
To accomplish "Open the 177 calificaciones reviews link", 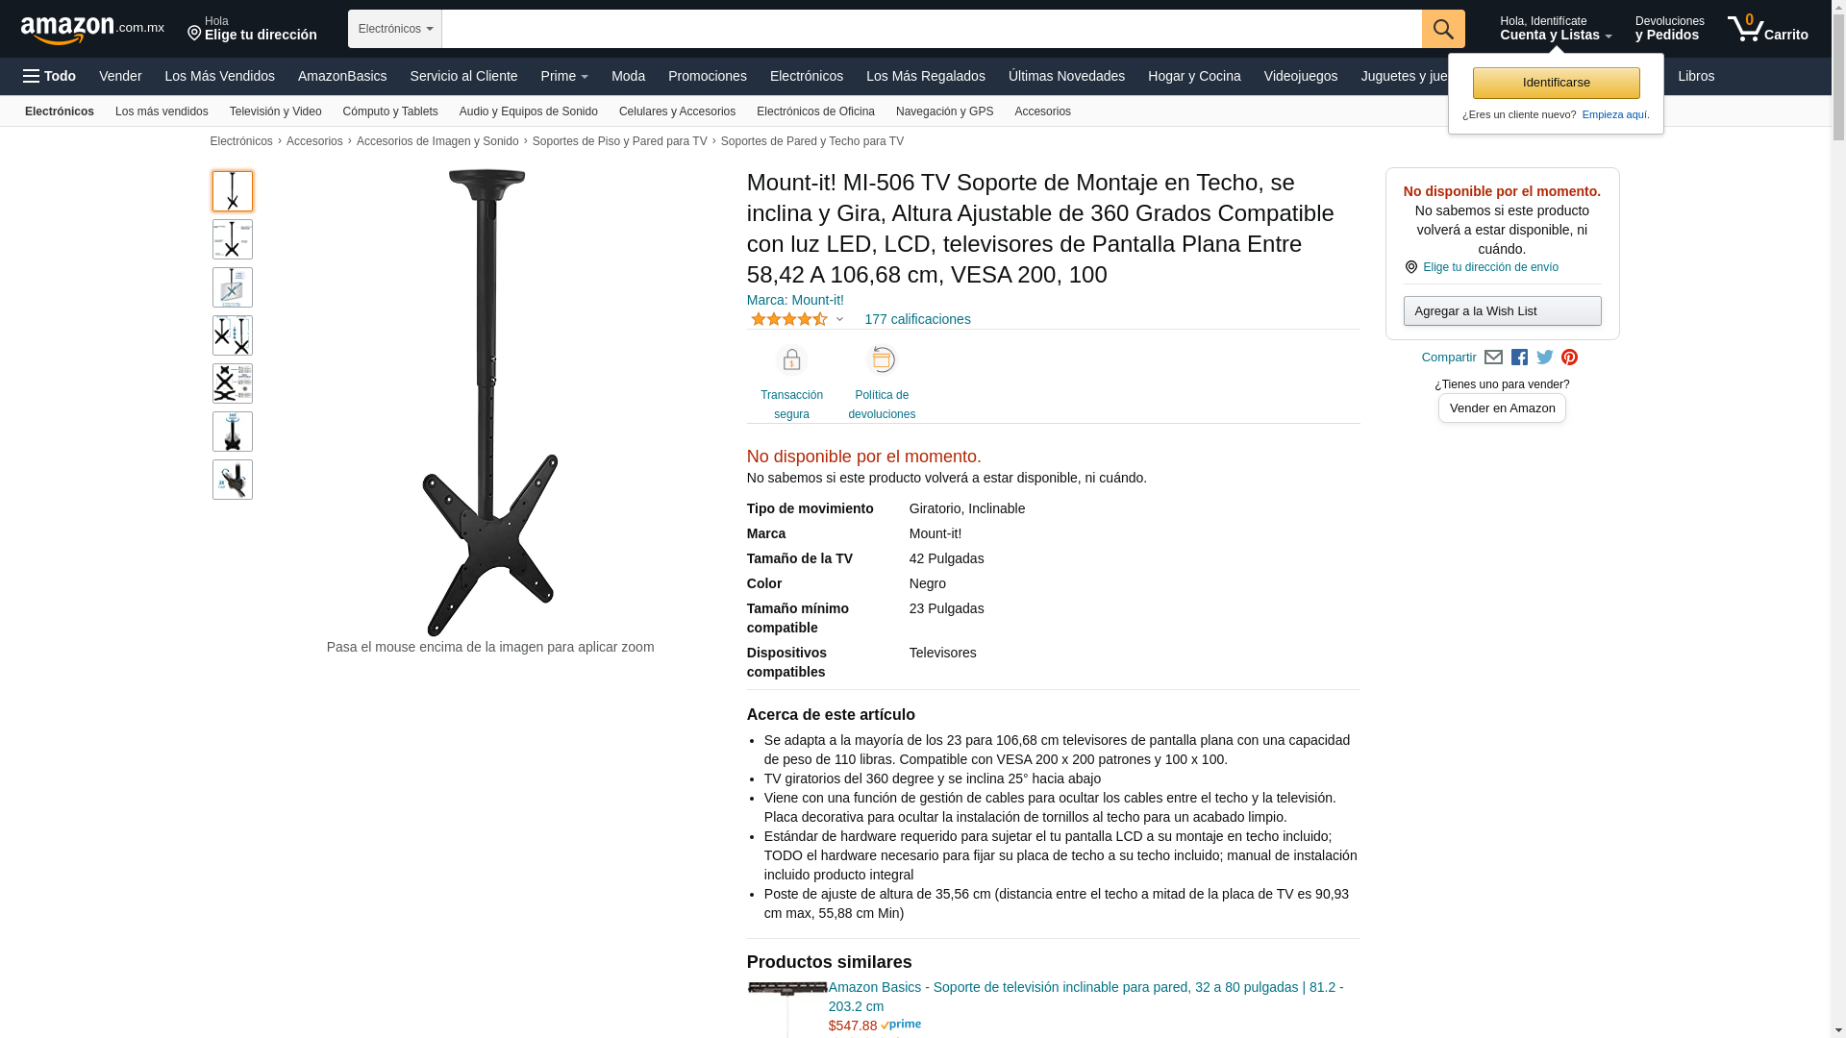I will [917, 319].
